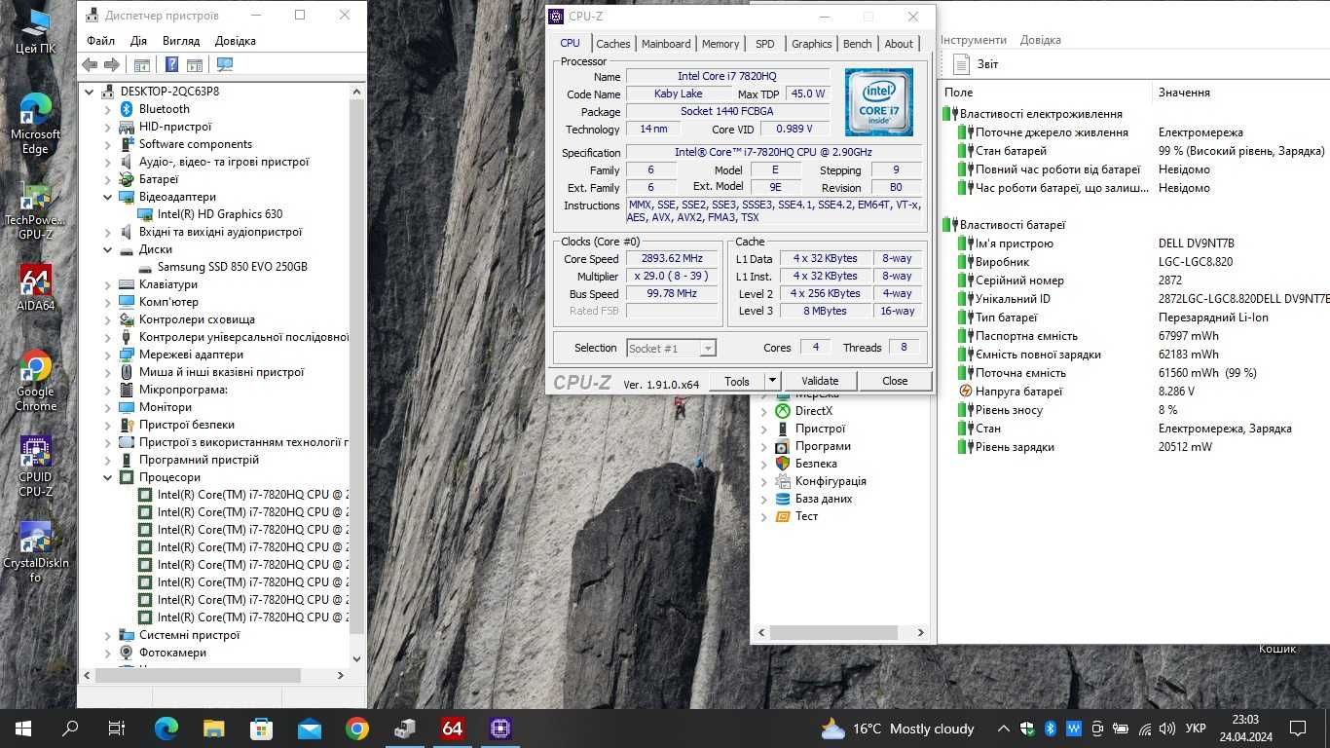
Task: Switch to Bench tab in CPU-Z
Action: [x=858, y=44]
